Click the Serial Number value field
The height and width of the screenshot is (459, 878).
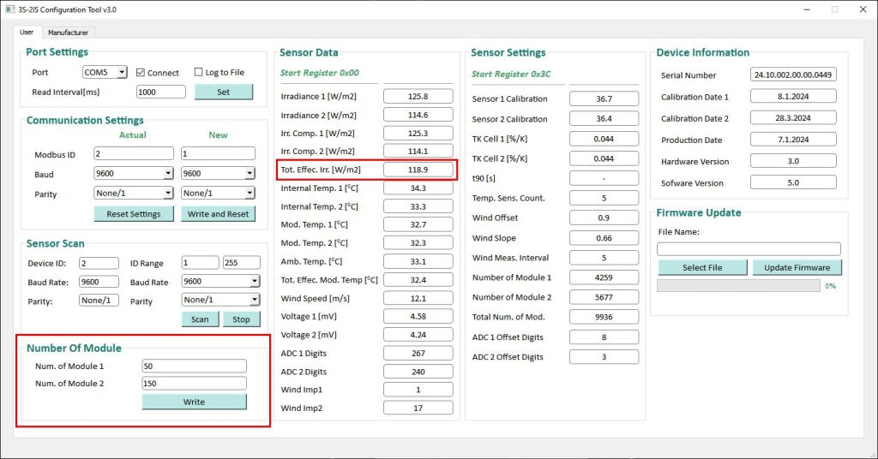793,75
